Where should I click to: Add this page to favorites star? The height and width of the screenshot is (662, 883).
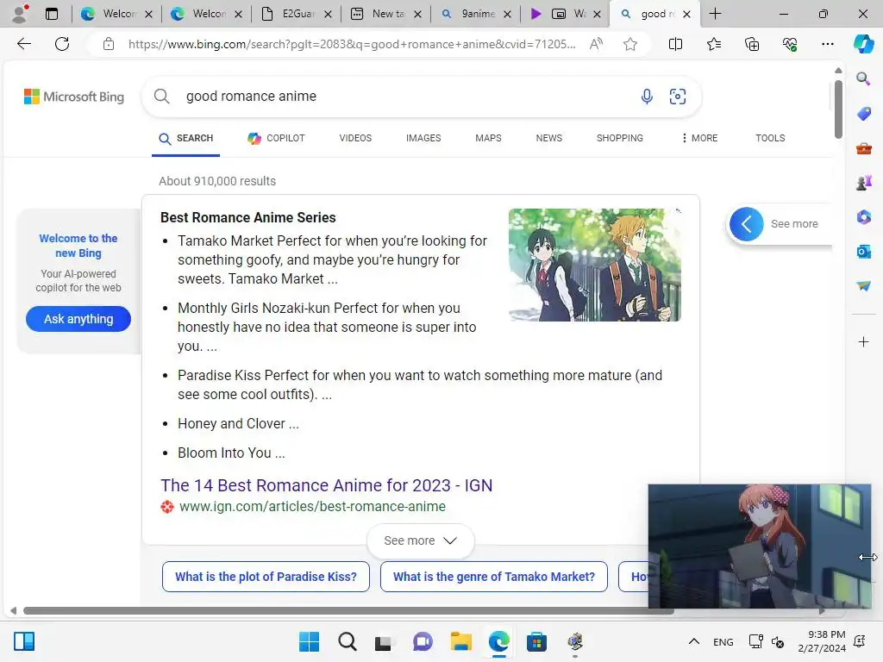tap(630, 44)
